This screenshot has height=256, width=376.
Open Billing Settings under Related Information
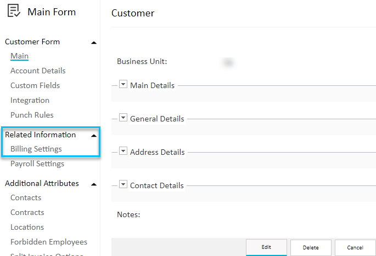(36, 149)
